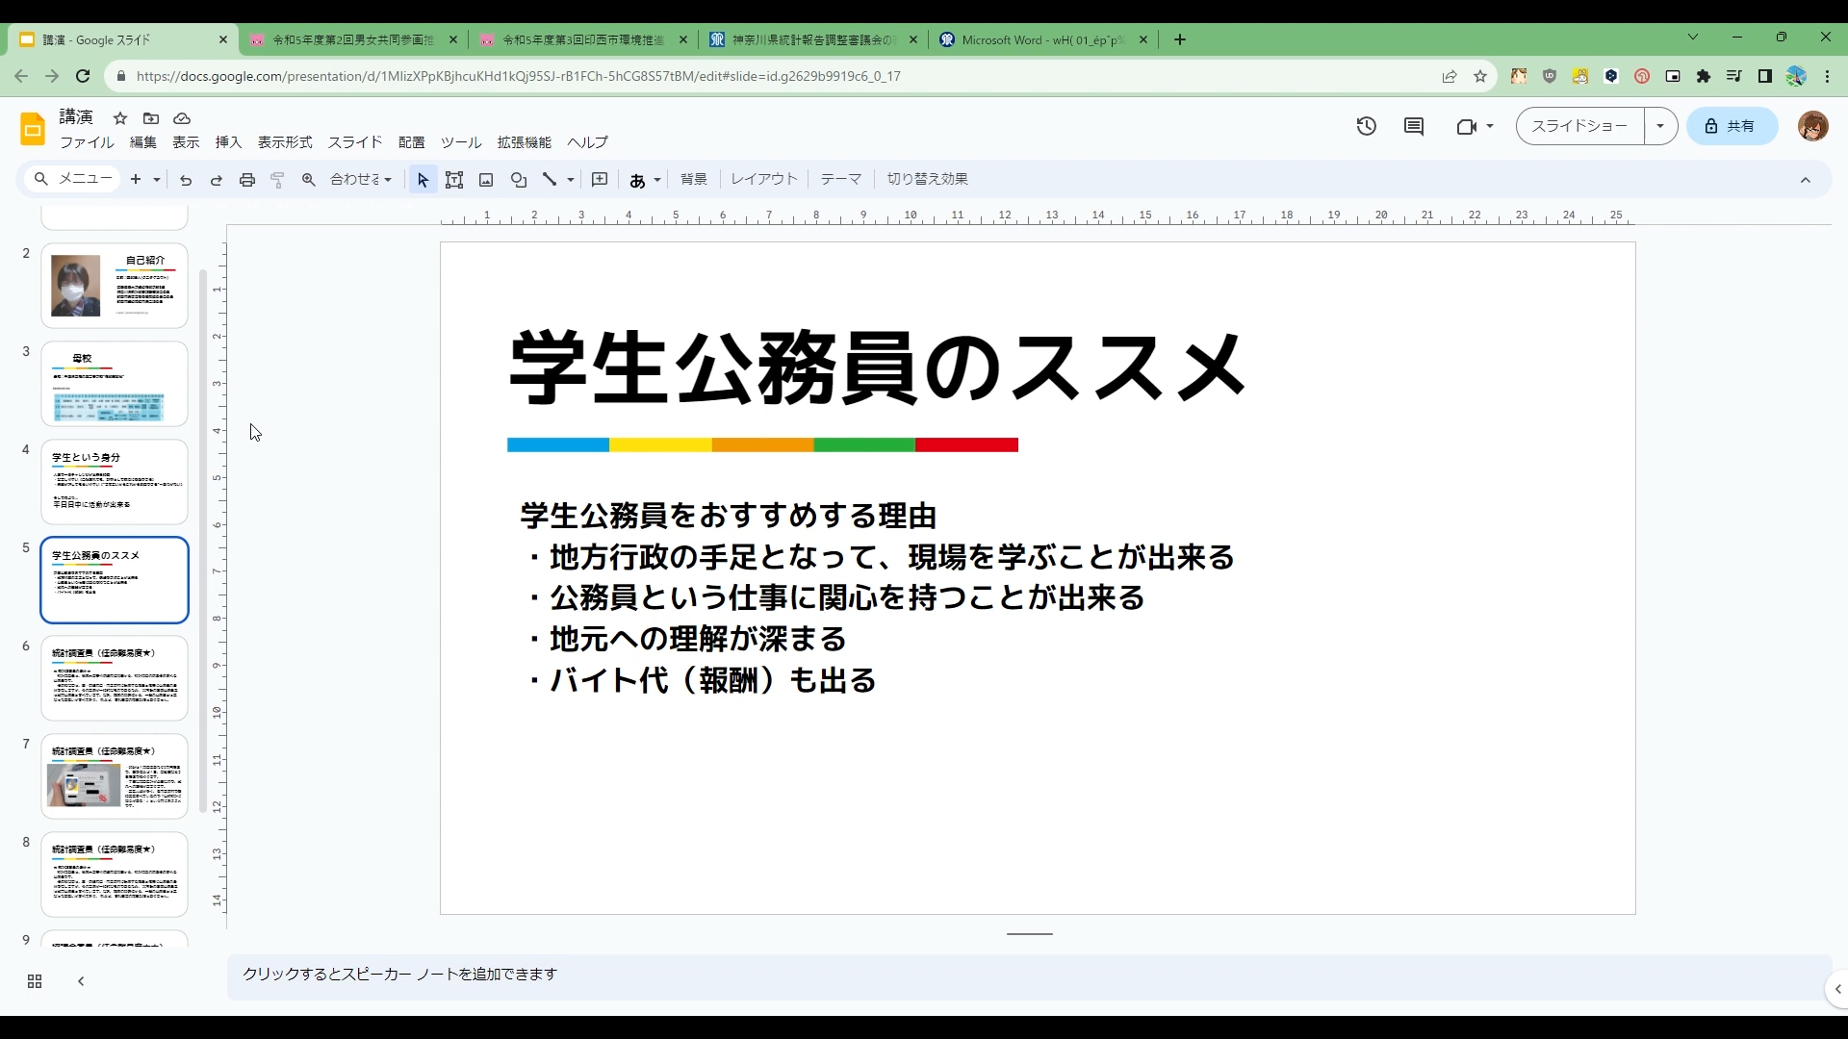
Task: Select slide 7 thumbnail in filmstrip
Action: point(115,776)
